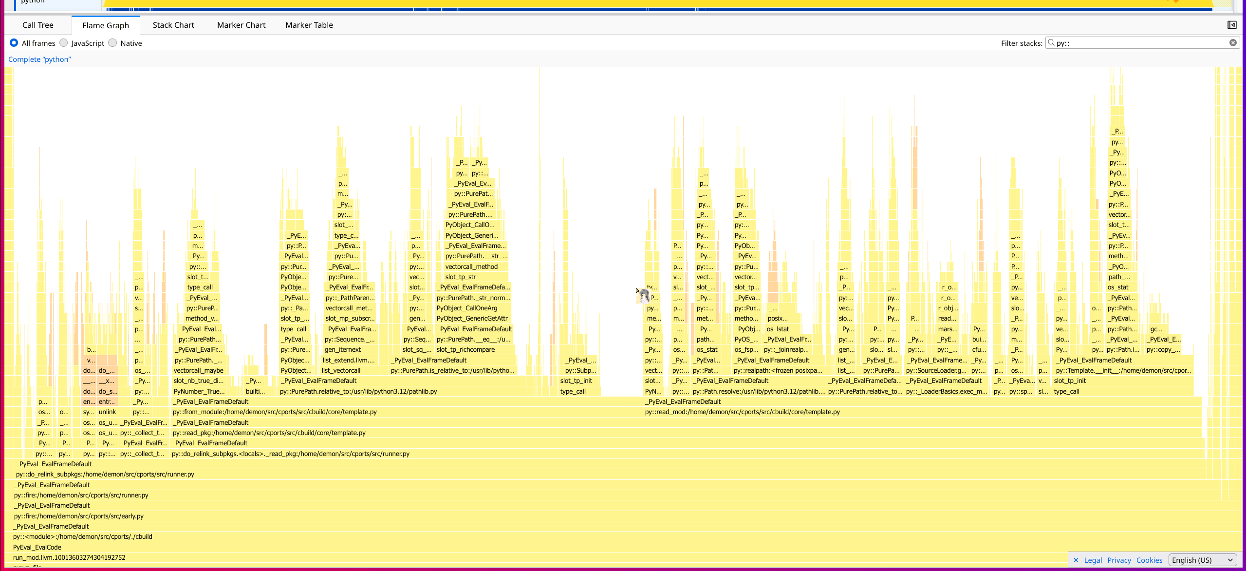Image resolution: width=1246 pixels, height=571 pixels.
Task: Switch to the Marker Chart tab
Action: coord(242,25)
